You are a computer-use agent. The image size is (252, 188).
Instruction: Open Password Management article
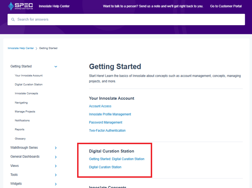point(106,122)
